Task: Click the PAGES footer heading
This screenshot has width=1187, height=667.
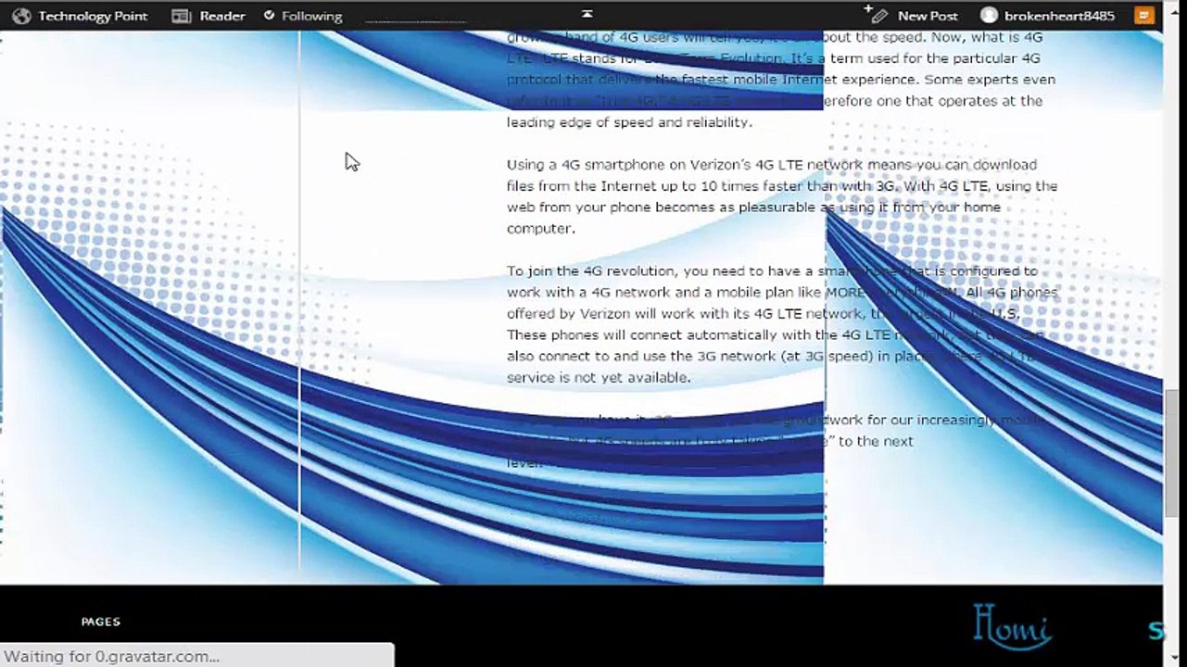Action: point(101,622)
